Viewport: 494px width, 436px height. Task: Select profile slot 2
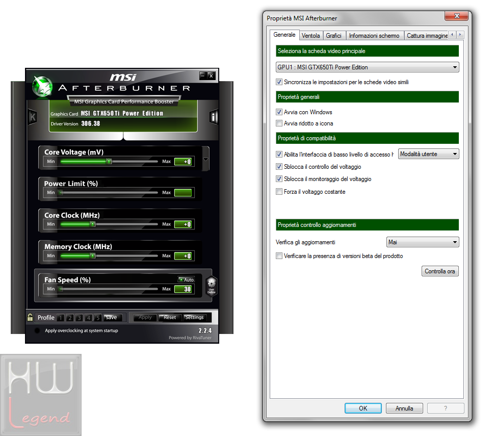point(70,318)
